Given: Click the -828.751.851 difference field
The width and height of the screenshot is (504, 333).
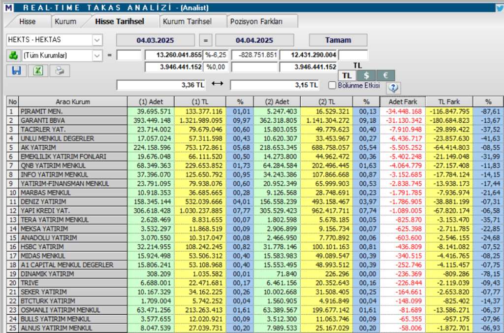Looking at the screenshot, I should tap(254, 55).
